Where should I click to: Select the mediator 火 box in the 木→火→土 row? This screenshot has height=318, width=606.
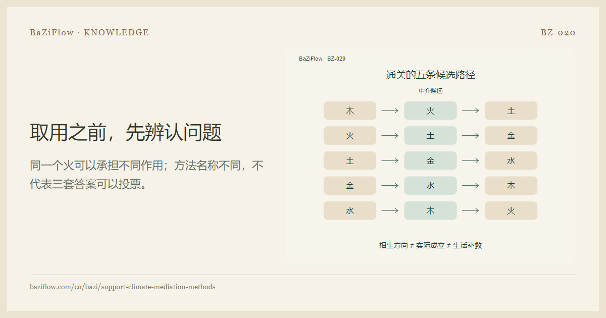point(430,111)
